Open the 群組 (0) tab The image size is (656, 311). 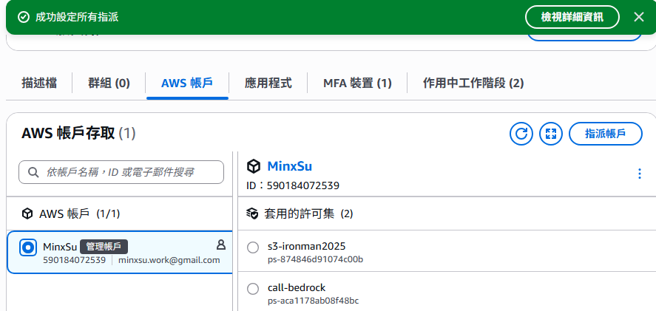[109, 83]
